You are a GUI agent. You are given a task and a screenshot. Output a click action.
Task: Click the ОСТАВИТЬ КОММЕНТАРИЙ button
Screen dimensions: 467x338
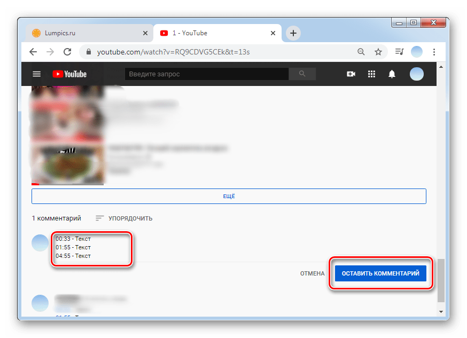pyautogui.click(x=380, y=273)
